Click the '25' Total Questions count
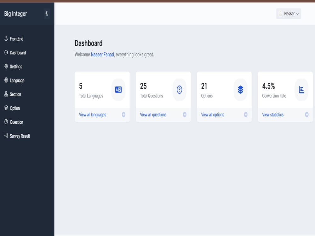Viewport: 315px width, 236px height. point(143,86)
